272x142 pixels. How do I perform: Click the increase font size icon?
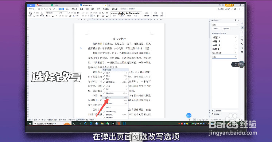tap(70, 13)
